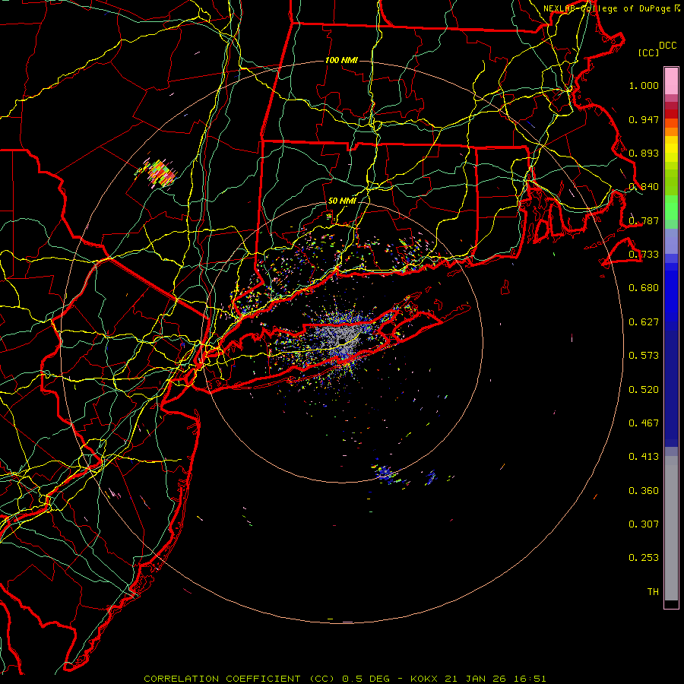Click the 0.733 legend value
The width and height of the screenshot is (684, 684).
click(x=644, y=255)
